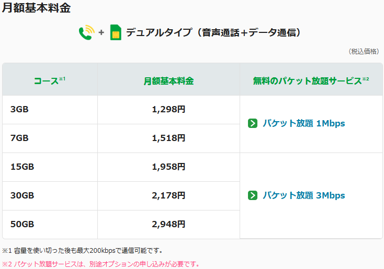
Task: Open the パケット放題 3Mbps link
Action: pyautogui.click(x=303, y=195)
